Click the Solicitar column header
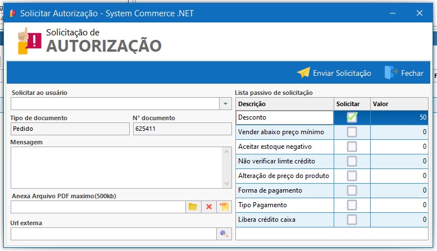Image resolution: width=437 pixels, height=251 pixels. [352, 104]
